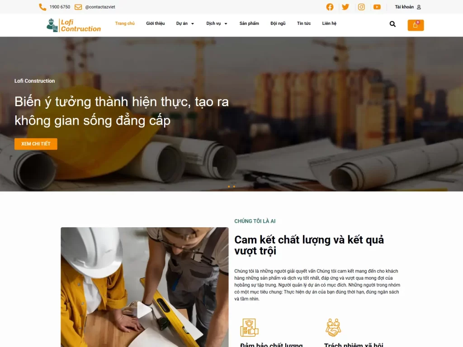The image size is (463, 347).
Task: Select the Trang chủ menu item
Action: pos(125,23)
